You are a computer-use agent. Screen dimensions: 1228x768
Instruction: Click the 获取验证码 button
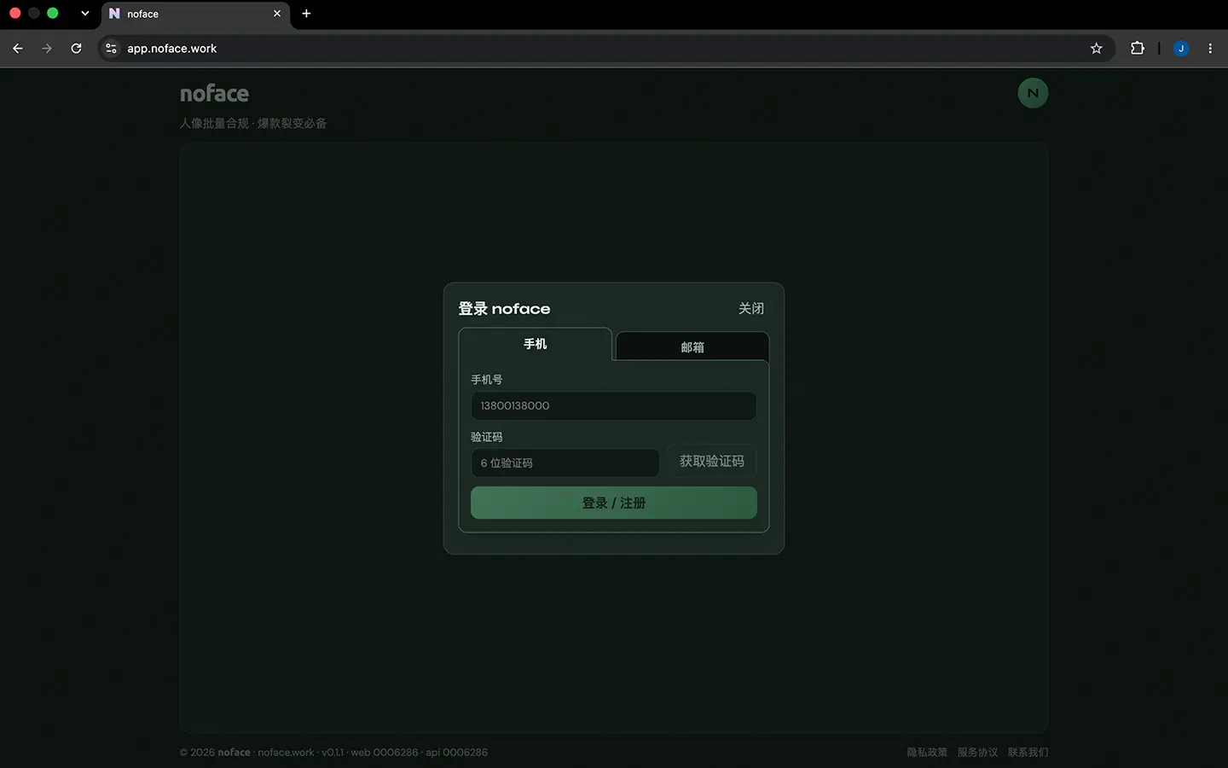tap(712, 462)
